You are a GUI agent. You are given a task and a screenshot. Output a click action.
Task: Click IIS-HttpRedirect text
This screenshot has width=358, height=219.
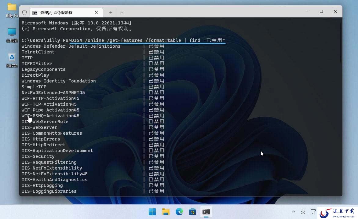[x=44, y=145]
